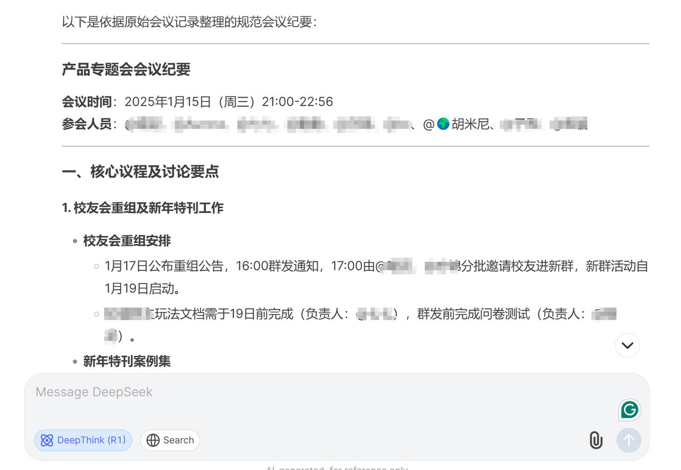Toggle the DeepThink (R1) mode

(x=83, y=440)
